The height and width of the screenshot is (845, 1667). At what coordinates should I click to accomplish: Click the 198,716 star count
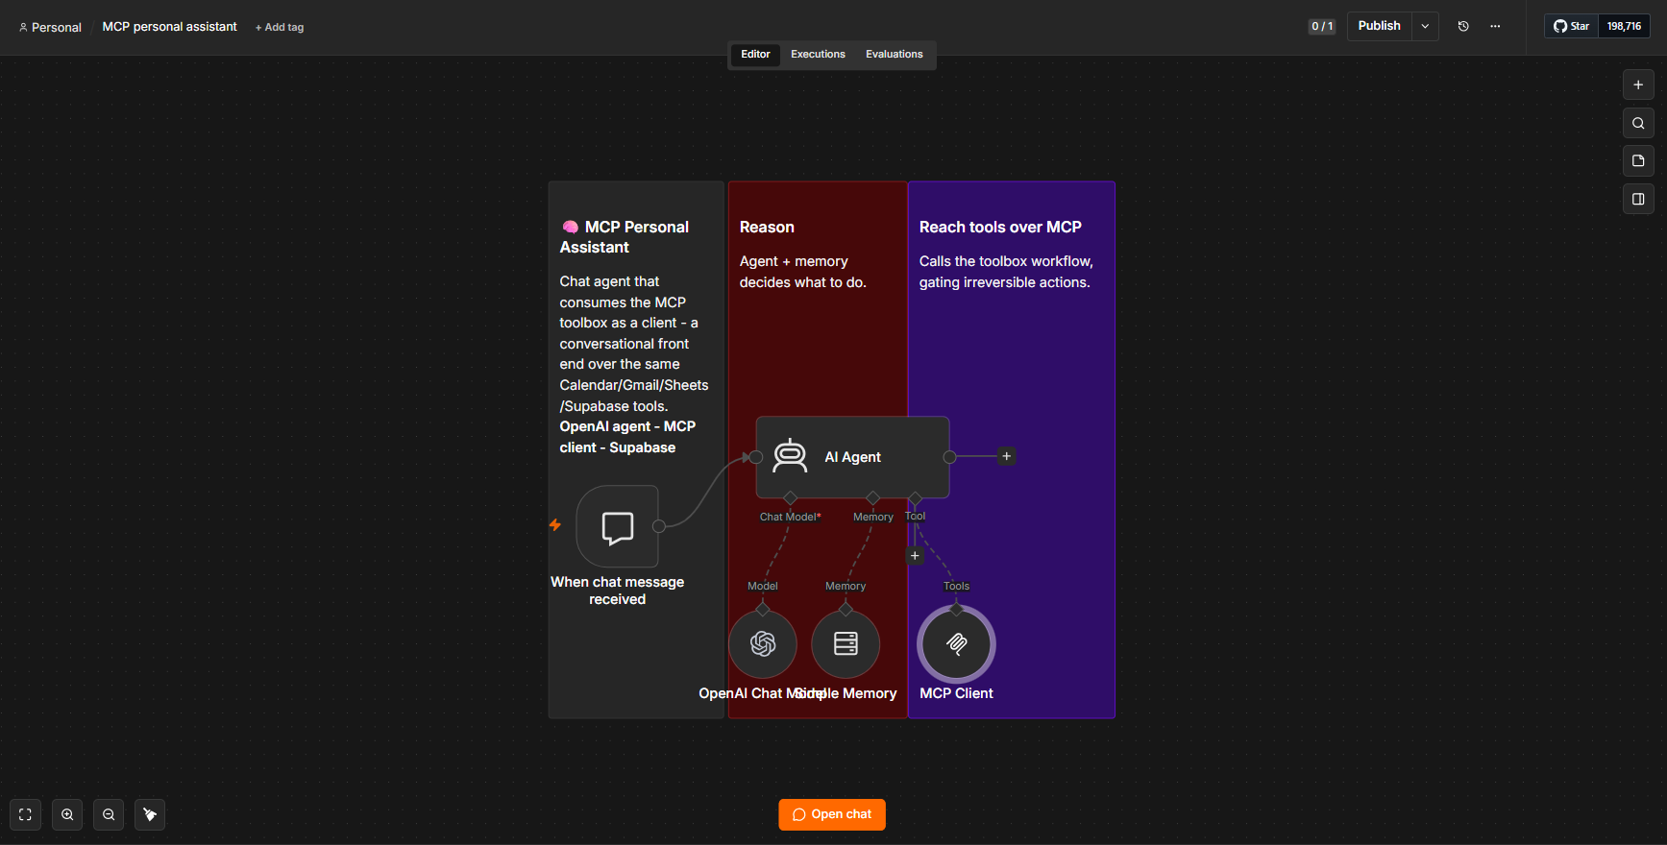(x=1624, y=27)
